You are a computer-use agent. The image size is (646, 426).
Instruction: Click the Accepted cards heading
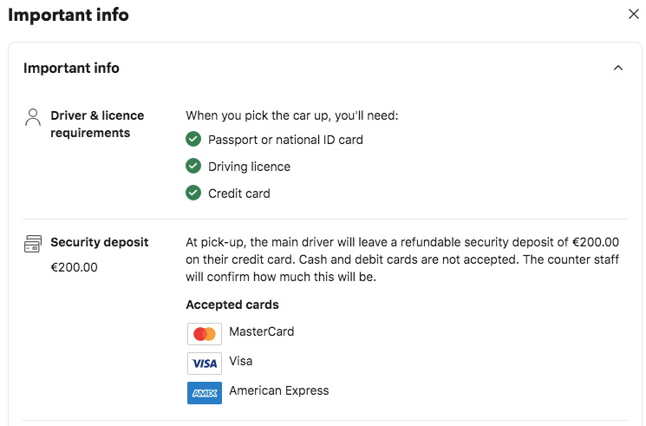pos(232,305)
